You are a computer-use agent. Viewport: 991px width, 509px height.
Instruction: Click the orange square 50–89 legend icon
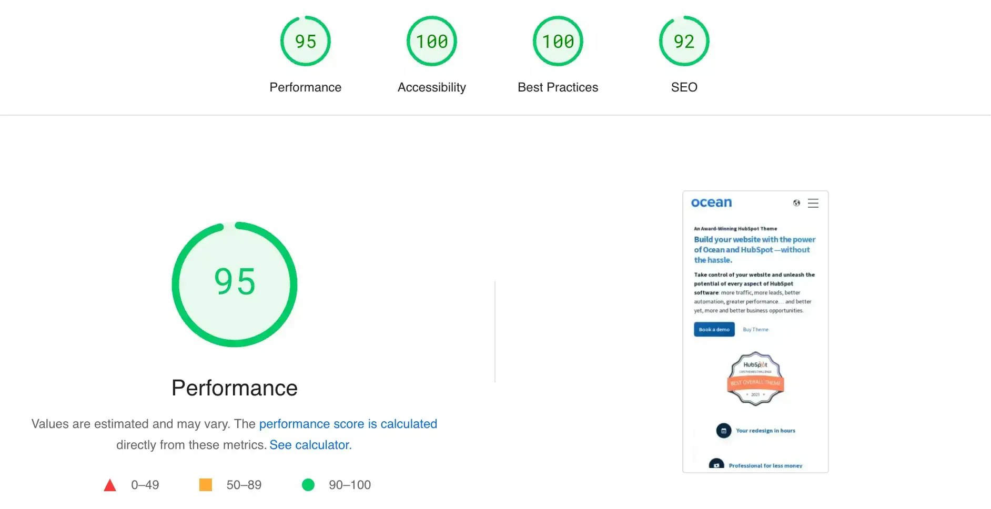206,485
